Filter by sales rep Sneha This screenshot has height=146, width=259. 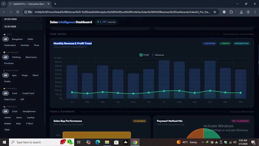7,81
